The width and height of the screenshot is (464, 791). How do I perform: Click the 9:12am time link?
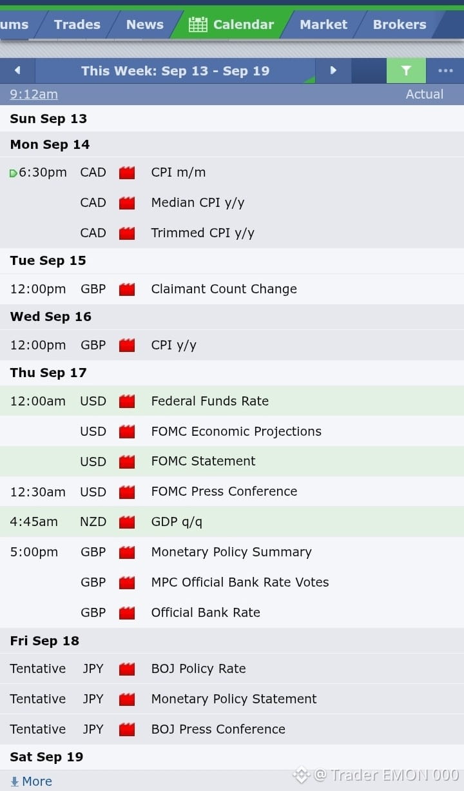(x=34, y=94)
